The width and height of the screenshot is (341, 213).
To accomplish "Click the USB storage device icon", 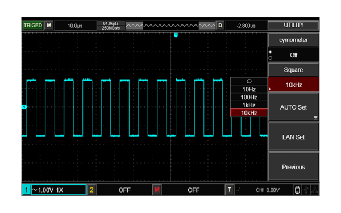I will click(x=297, y=190).
